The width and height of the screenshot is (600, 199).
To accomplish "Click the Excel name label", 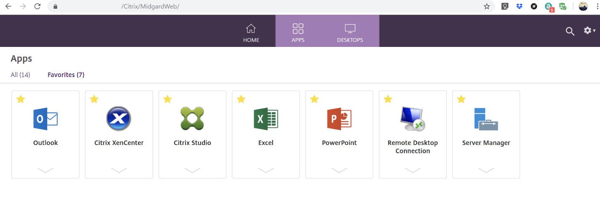I will coord(266,143).
